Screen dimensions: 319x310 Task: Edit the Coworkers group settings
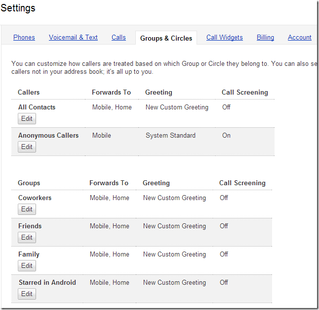pyautogui.click(x=27, y=209)
